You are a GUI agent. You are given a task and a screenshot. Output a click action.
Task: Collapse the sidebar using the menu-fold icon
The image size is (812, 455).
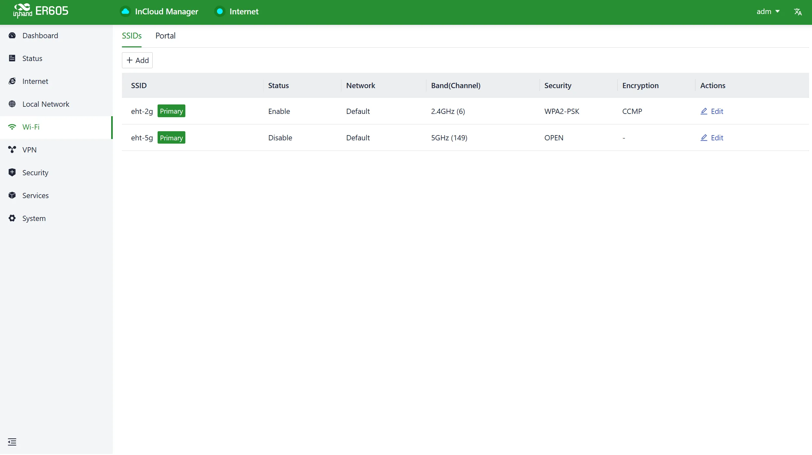(12, 442)
